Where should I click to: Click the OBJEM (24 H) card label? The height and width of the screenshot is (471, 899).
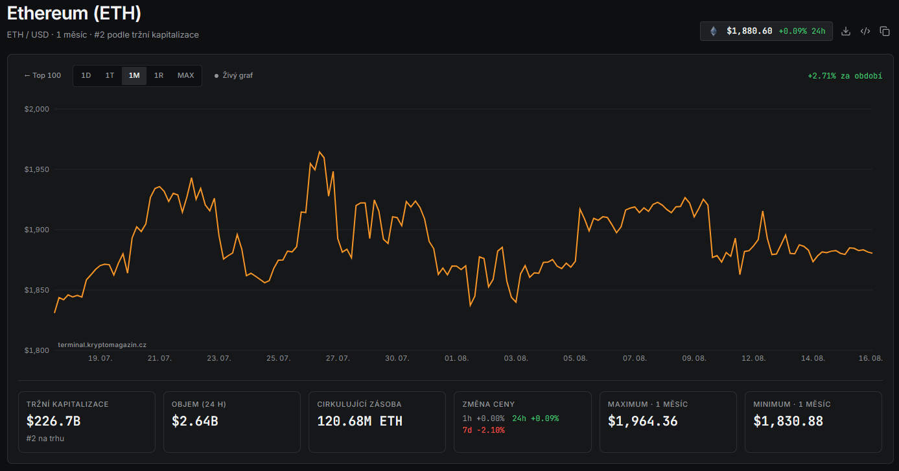click(199, 404)
